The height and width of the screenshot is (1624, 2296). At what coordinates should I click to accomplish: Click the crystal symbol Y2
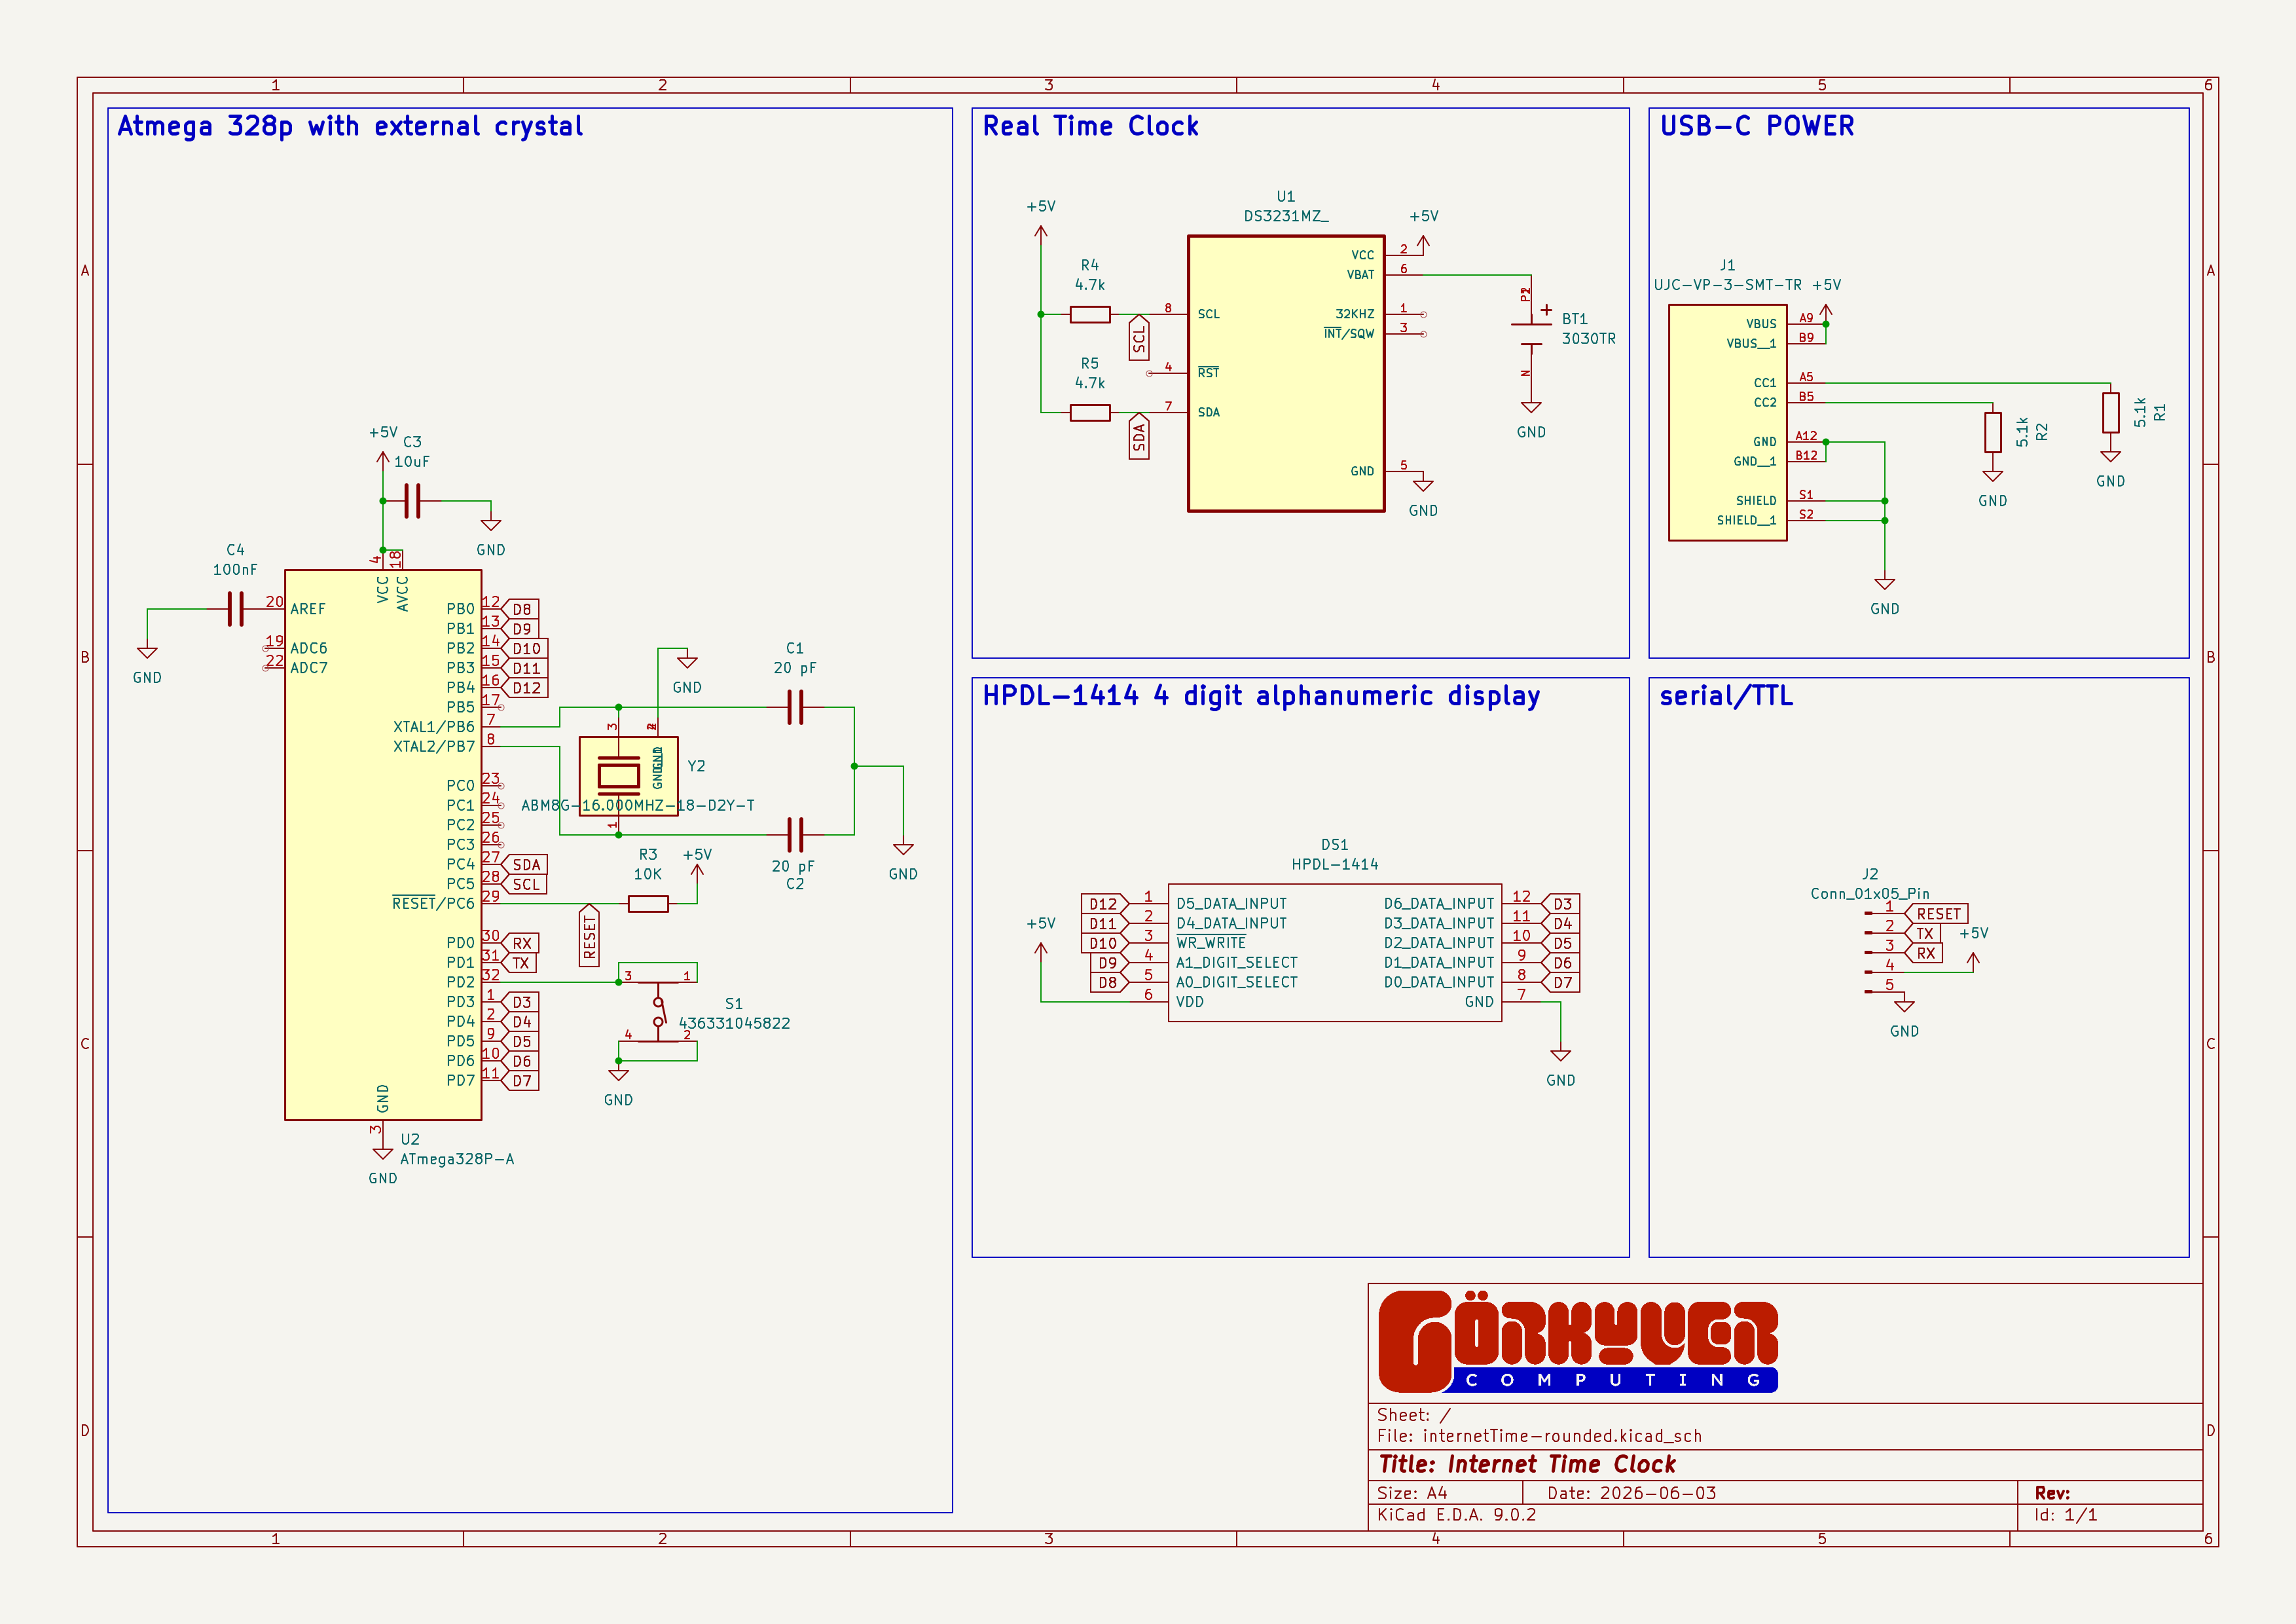(x=628, y=776)
